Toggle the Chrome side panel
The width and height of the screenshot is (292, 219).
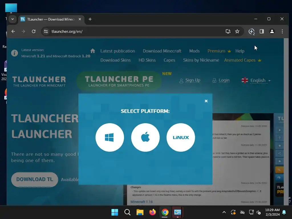coord(262,31)
